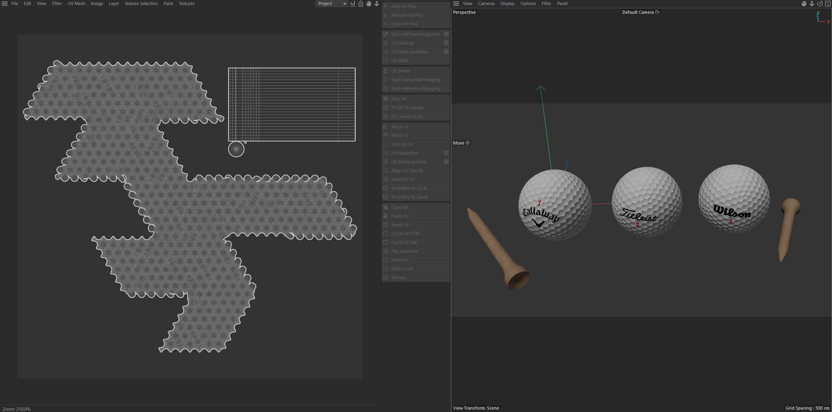
Task: Click the orbit camera icon in 3D viewport
Action: click(820, 3)
